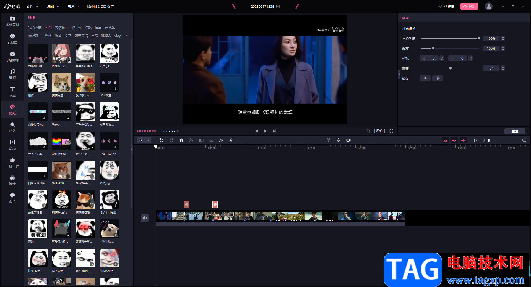531x287 pixels.
Task: Click the pin marker toolbar icon
Action: click(231, 140)
